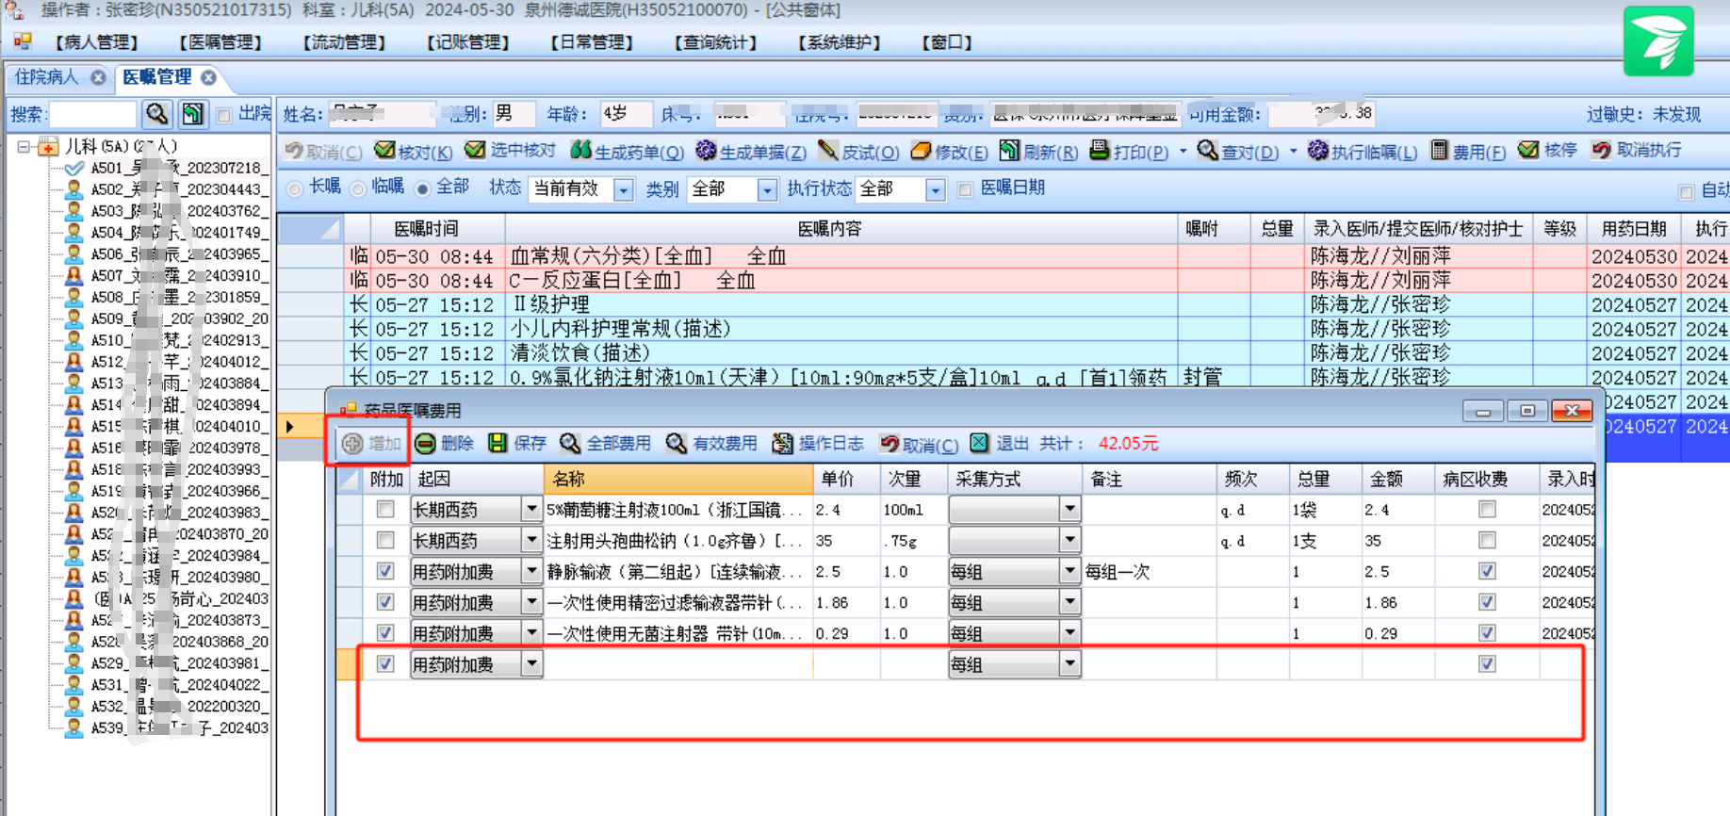Screen dimensions: 1730x816
Task: Select the 长嘱 radio button
Action: pos(295,188)
